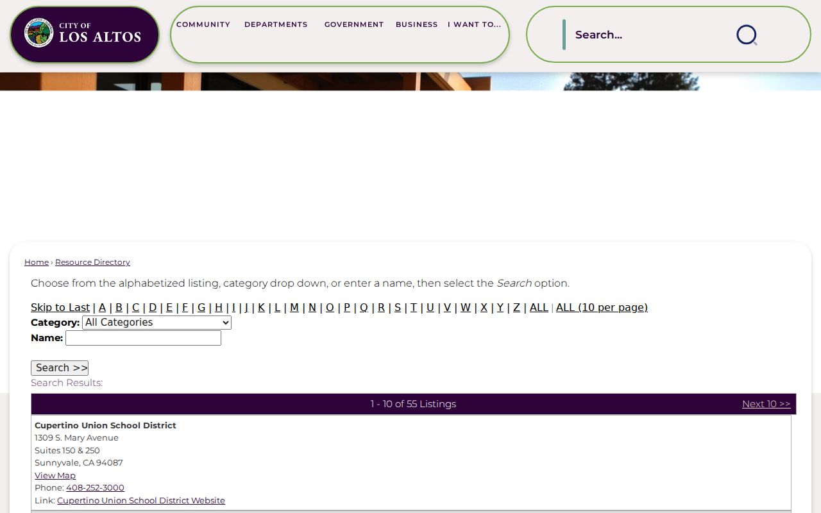The width and height of the screenshot is (821, 513).
Task: Filter listings by letter M
Action: [x=294, y=308]
